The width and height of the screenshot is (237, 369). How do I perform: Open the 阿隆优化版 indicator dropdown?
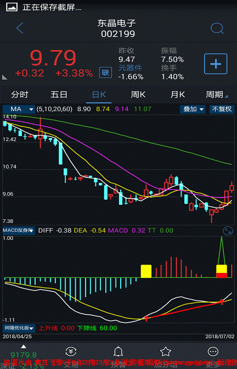point(19,328)
